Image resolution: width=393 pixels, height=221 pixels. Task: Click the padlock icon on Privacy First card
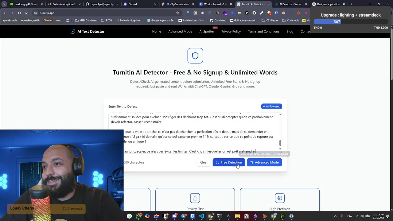coord(195,198)
